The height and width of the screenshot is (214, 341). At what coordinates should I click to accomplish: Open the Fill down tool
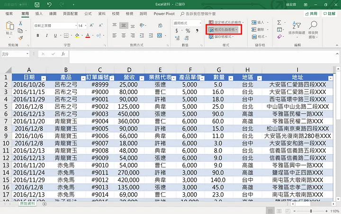[x=279, y=29]
